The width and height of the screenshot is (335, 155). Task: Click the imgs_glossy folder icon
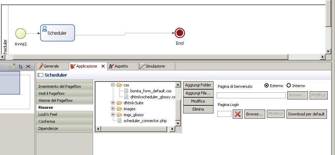(119, 115)
